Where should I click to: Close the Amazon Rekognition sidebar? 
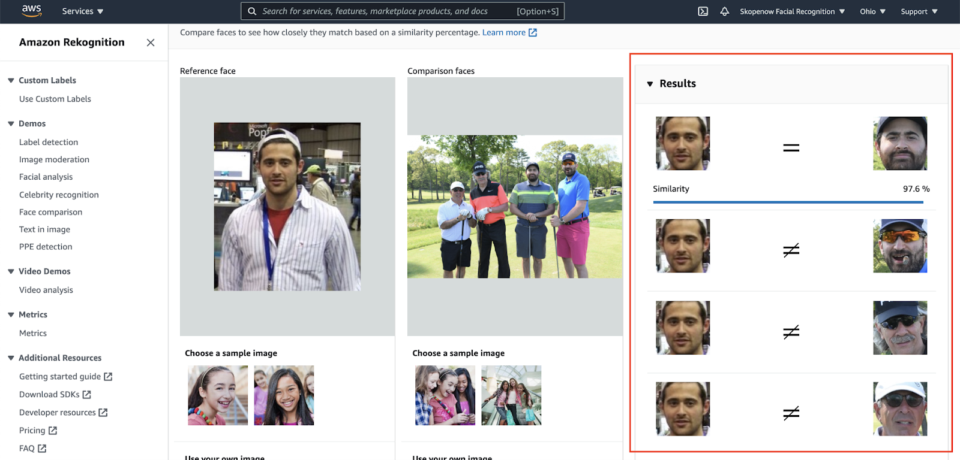[151, 43]
